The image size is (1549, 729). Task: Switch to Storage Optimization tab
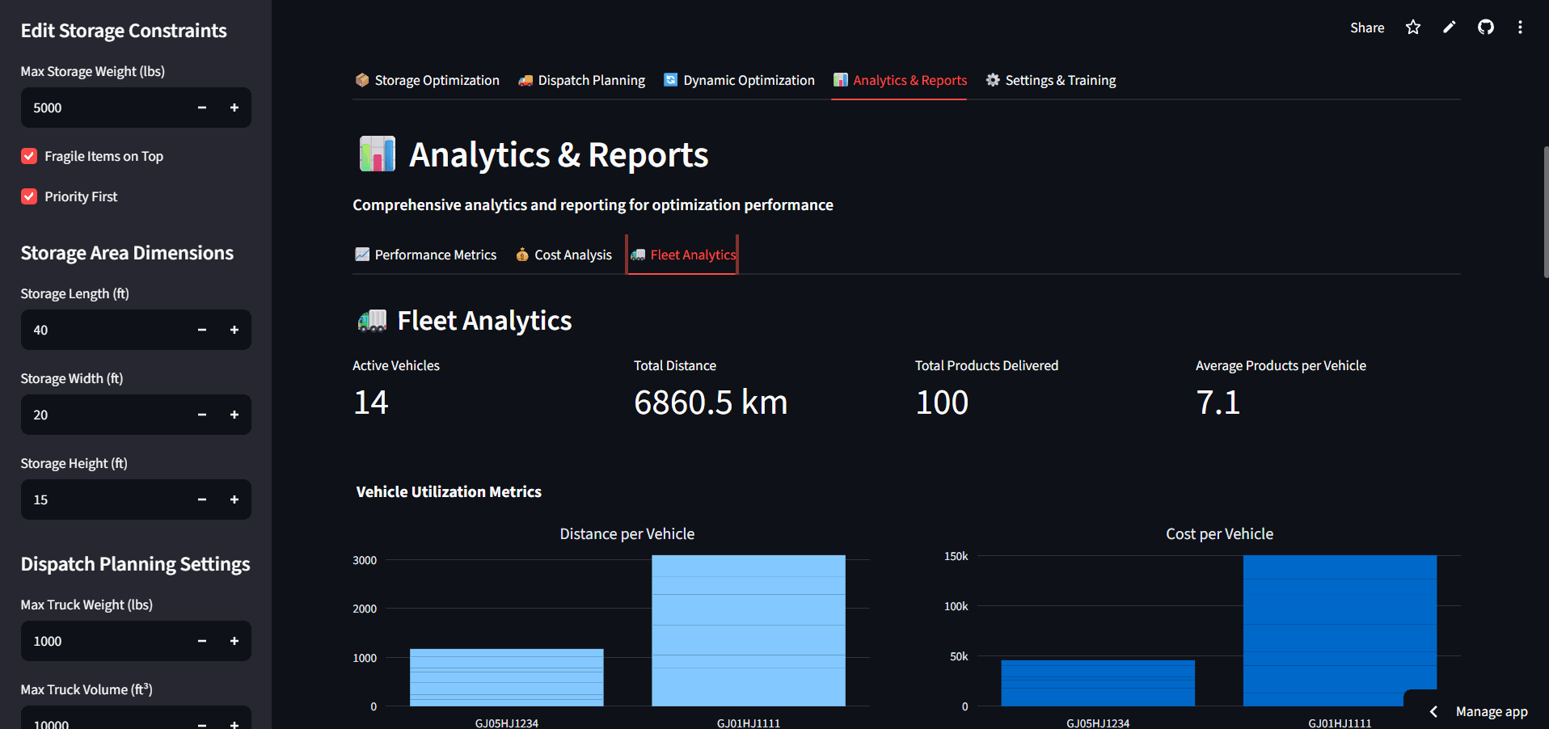427,80
